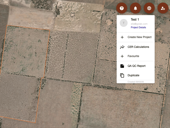Screen dimensions: 170x128
Task: Click the grey T avatar circle
Action: pos(124,23)
